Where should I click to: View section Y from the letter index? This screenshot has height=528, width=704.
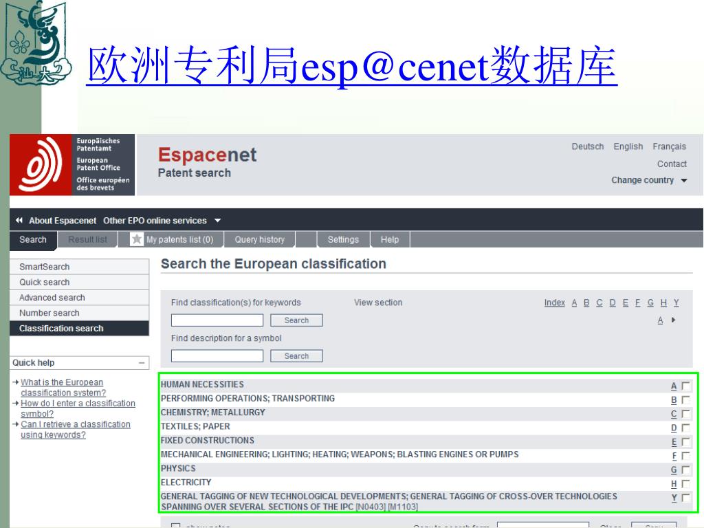tap(676, 302)
